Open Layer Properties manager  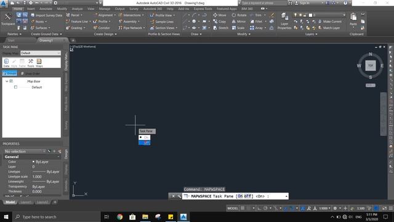pos(284,21)
